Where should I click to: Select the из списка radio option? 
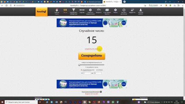click(95, 70)
